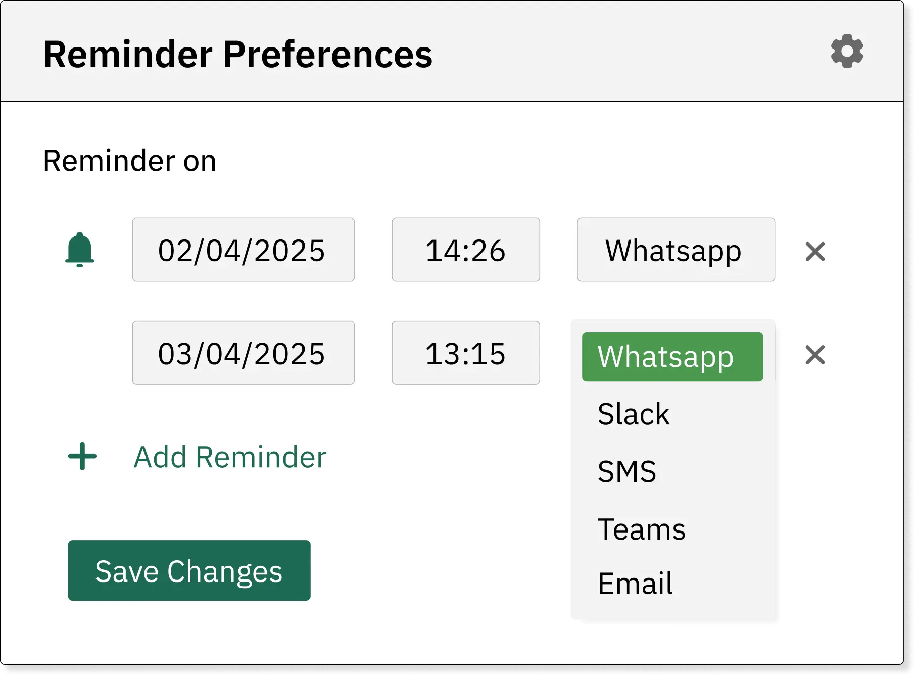Open the settings gear icon
The image size is (916, 677).
point(846,52)
